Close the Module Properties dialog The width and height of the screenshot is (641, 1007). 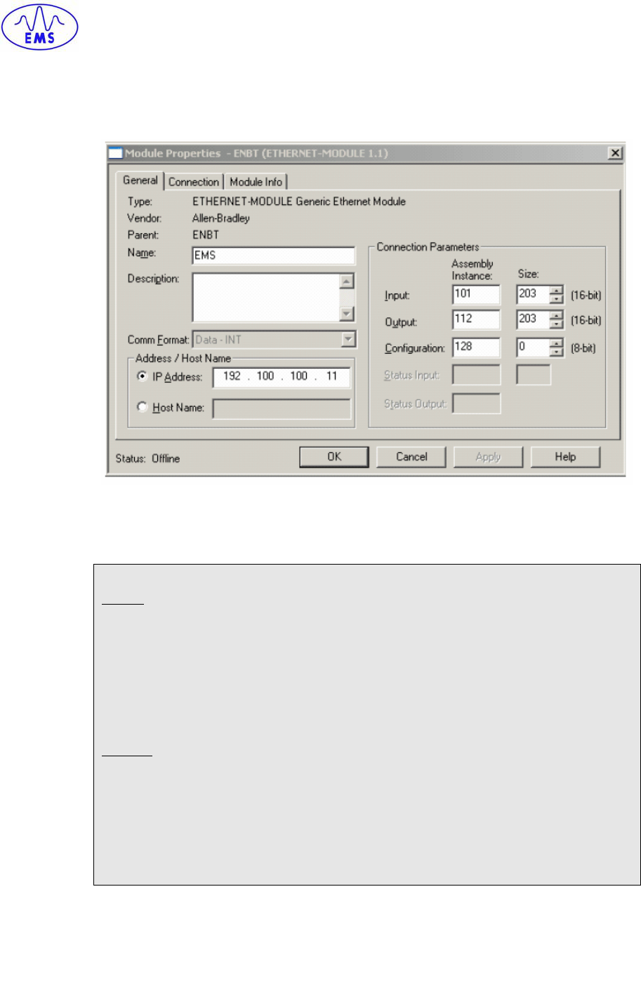615,153
